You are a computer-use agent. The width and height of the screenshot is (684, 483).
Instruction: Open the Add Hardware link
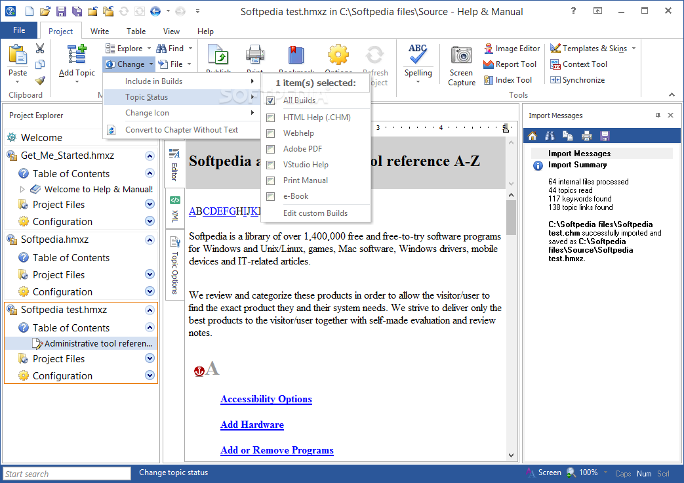pyautogui.click(x=252, y=425)
